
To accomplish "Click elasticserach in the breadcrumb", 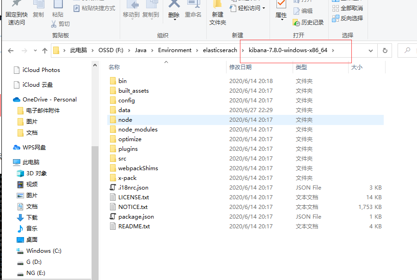I will tap(220, 50).
